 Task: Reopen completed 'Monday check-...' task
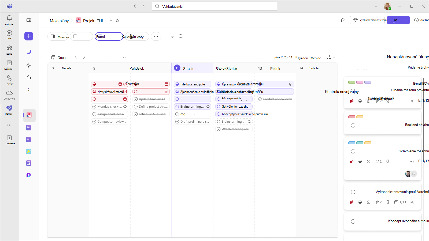pos(94,107)
